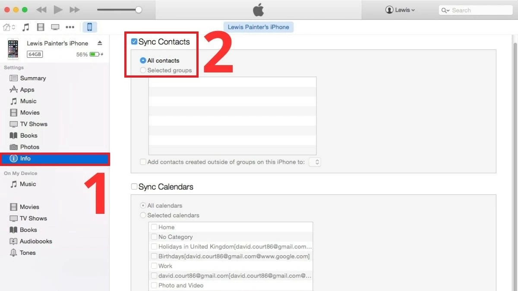Play the current track
Viewport: 518px width, 291px height.
pos(58,9)
